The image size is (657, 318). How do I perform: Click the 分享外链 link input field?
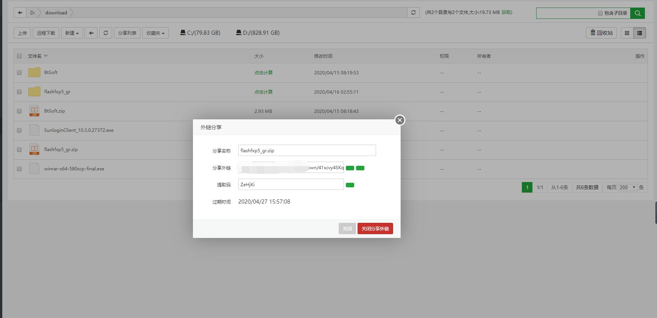pos(291,167)
